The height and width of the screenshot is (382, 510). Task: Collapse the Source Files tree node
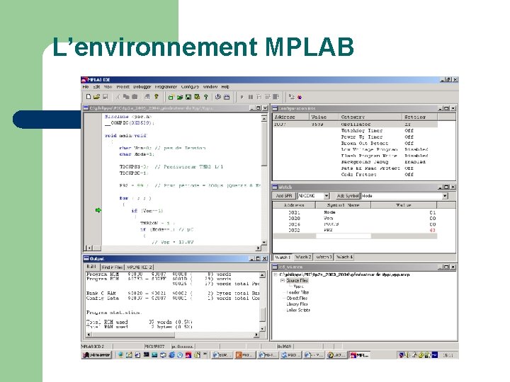tap(283, 280)
